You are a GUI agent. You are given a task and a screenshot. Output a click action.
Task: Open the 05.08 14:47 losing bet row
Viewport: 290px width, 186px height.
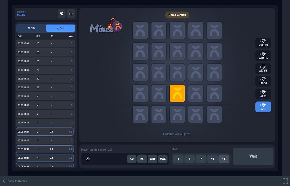tap(45, 141)
